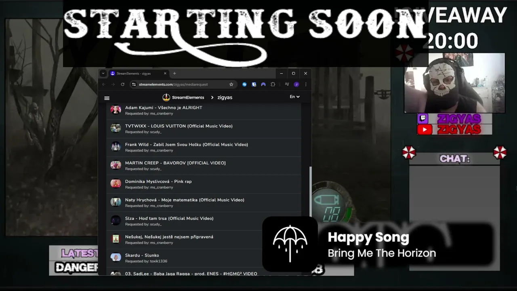The height and width of the screenshot is (291, 517).
Task: Open browser media controls
Action: point(287,84)
